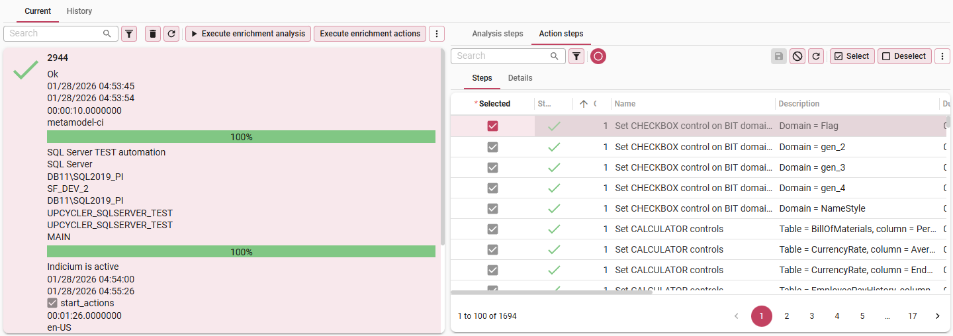The width and height of the screenshot is (953, 336).
Task: Click the trash delete icon
Action: [x=153, y=34]
